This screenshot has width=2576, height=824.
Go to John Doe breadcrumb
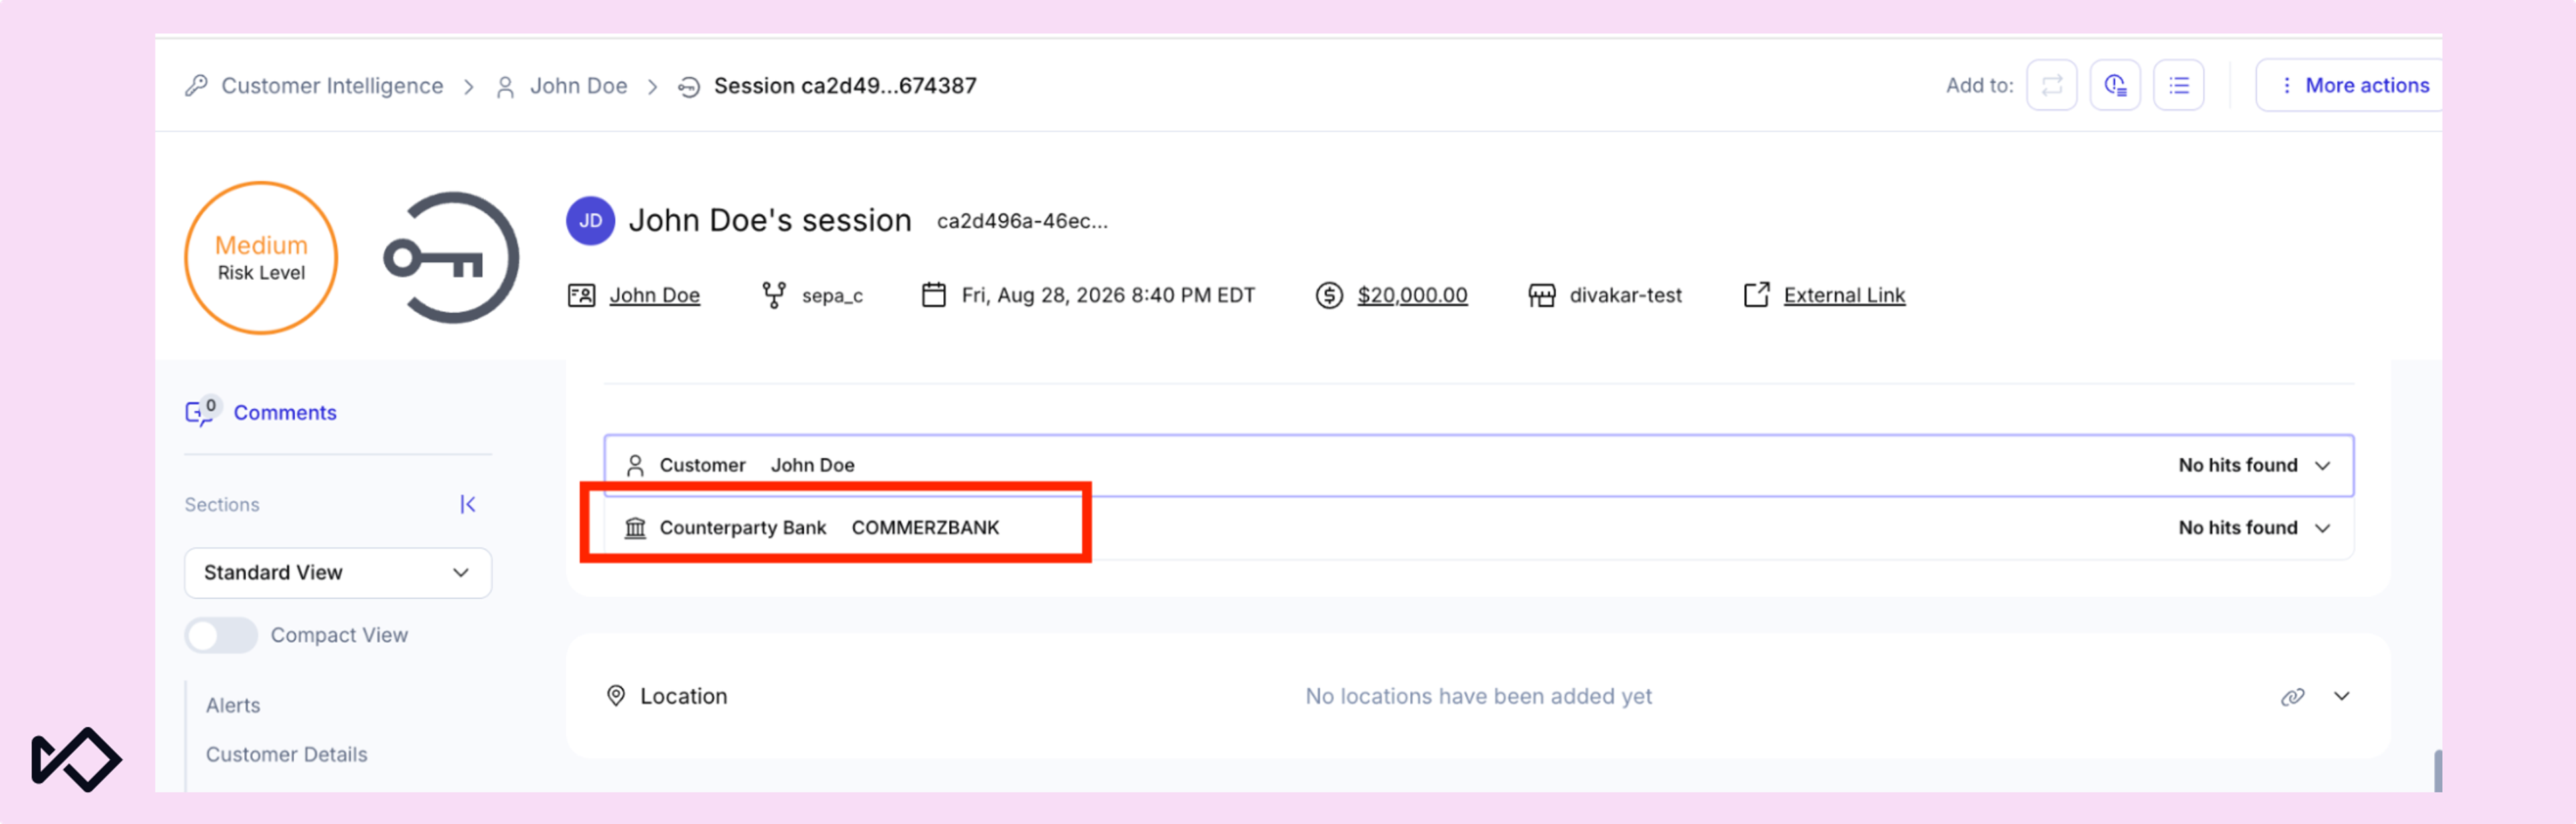[578, 86]
